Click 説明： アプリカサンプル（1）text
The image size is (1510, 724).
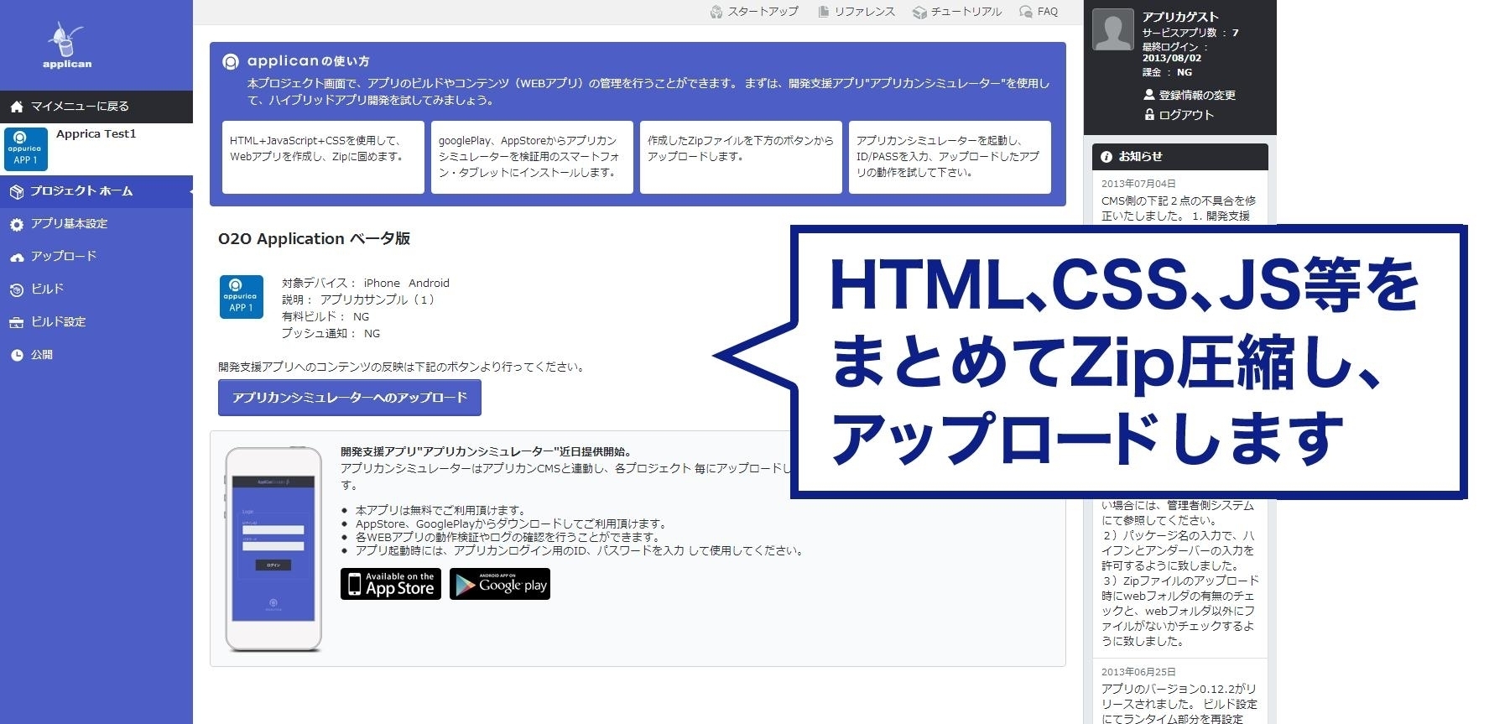(x=359, y=300)
